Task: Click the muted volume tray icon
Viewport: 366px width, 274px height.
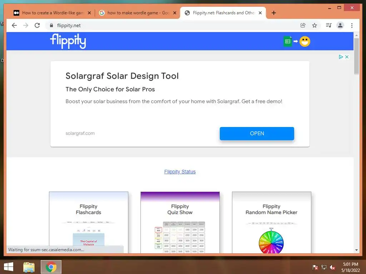Action: coord(332,267)
